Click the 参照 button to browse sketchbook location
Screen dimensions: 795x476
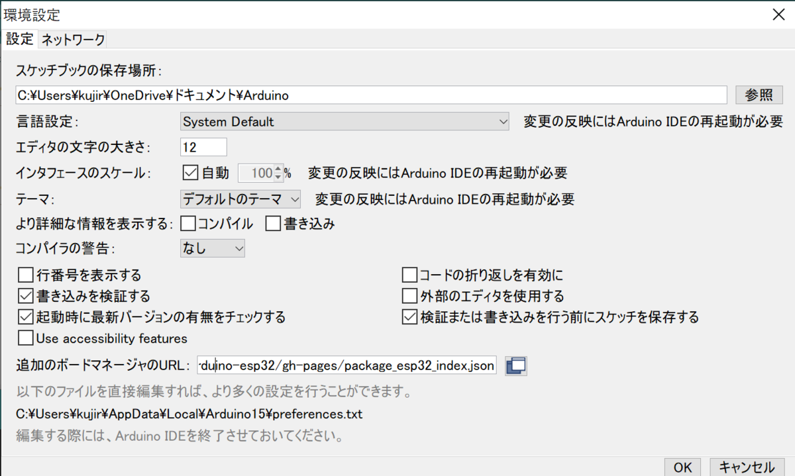pos(758,95)
